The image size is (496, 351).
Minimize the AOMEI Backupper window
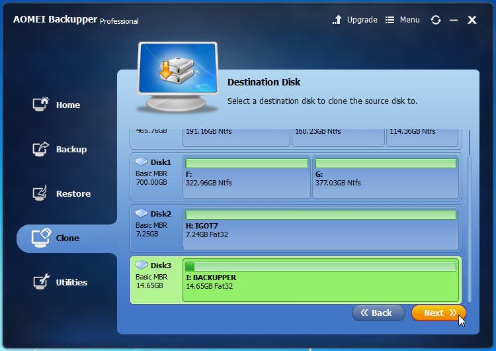pos(454,21)
